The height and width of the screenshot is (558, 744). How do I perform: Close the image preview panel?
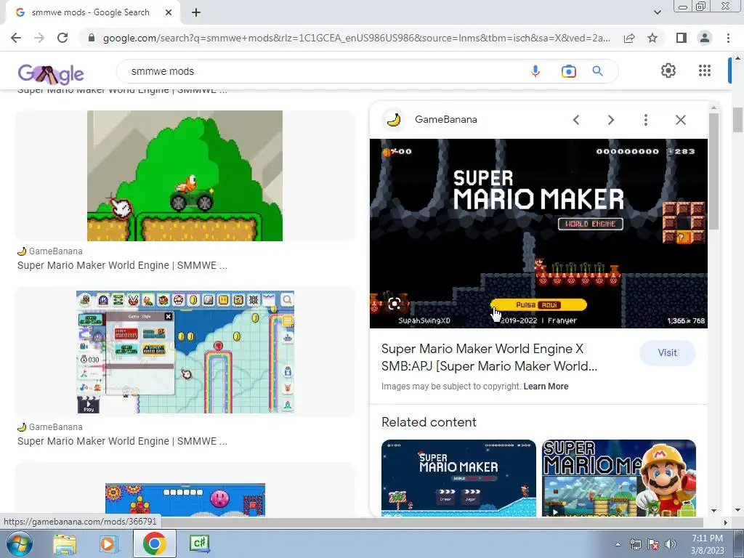[x=681, y=120]
